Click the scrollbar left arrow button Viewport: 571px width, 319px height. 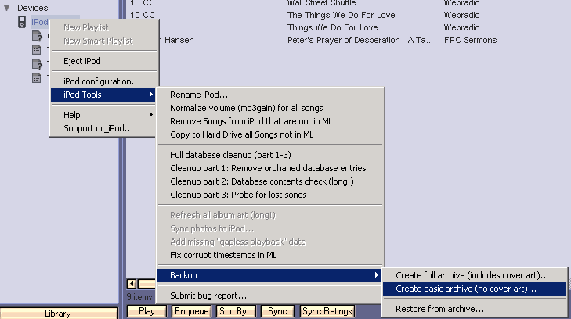point(132,283)
